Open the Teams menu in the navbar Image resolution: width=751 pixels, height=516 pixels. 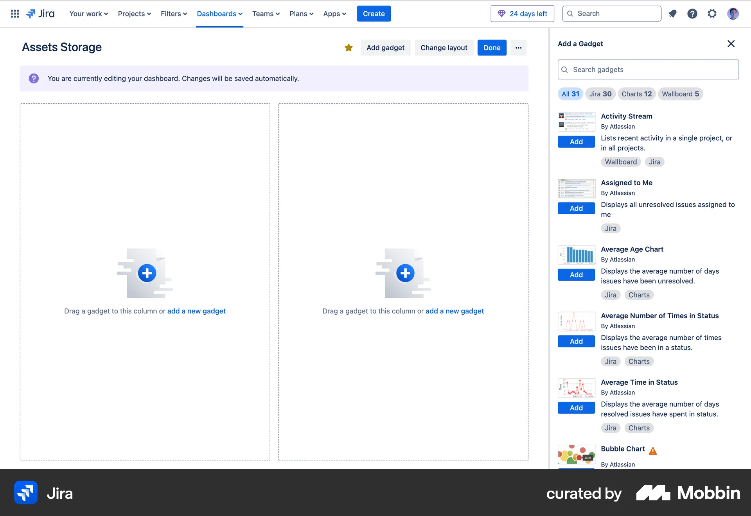coord(266,13)
